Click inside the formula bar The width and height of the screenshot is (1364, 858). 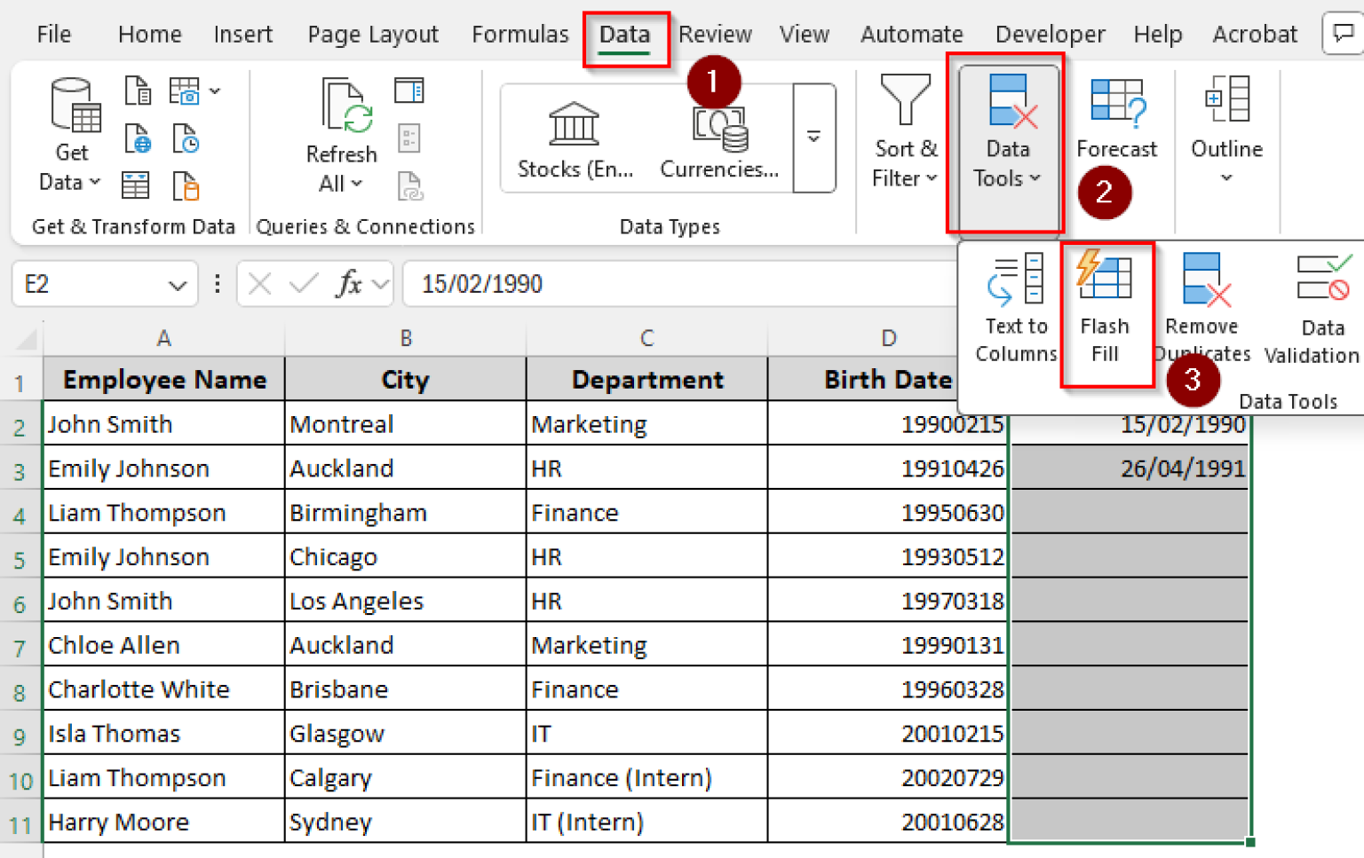[622, 284]
